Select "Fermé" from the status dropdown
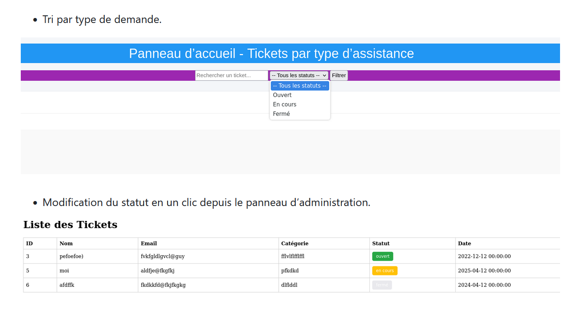579x312 pixels. [x=281, y=114]
